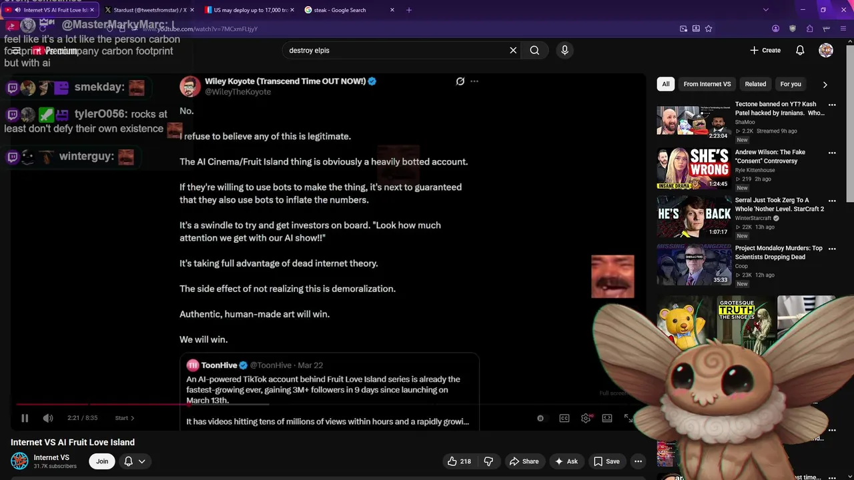854x480 pixels.
Task: Open options menu for Tectone banned video
Action: [832, 105]
